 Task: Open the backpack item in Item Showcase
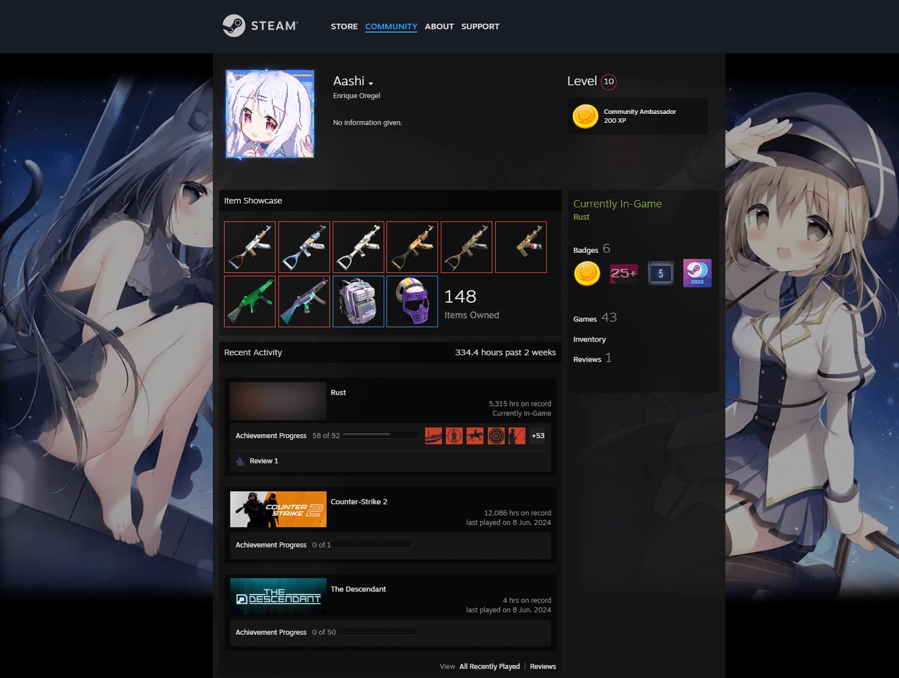[358, 302]
